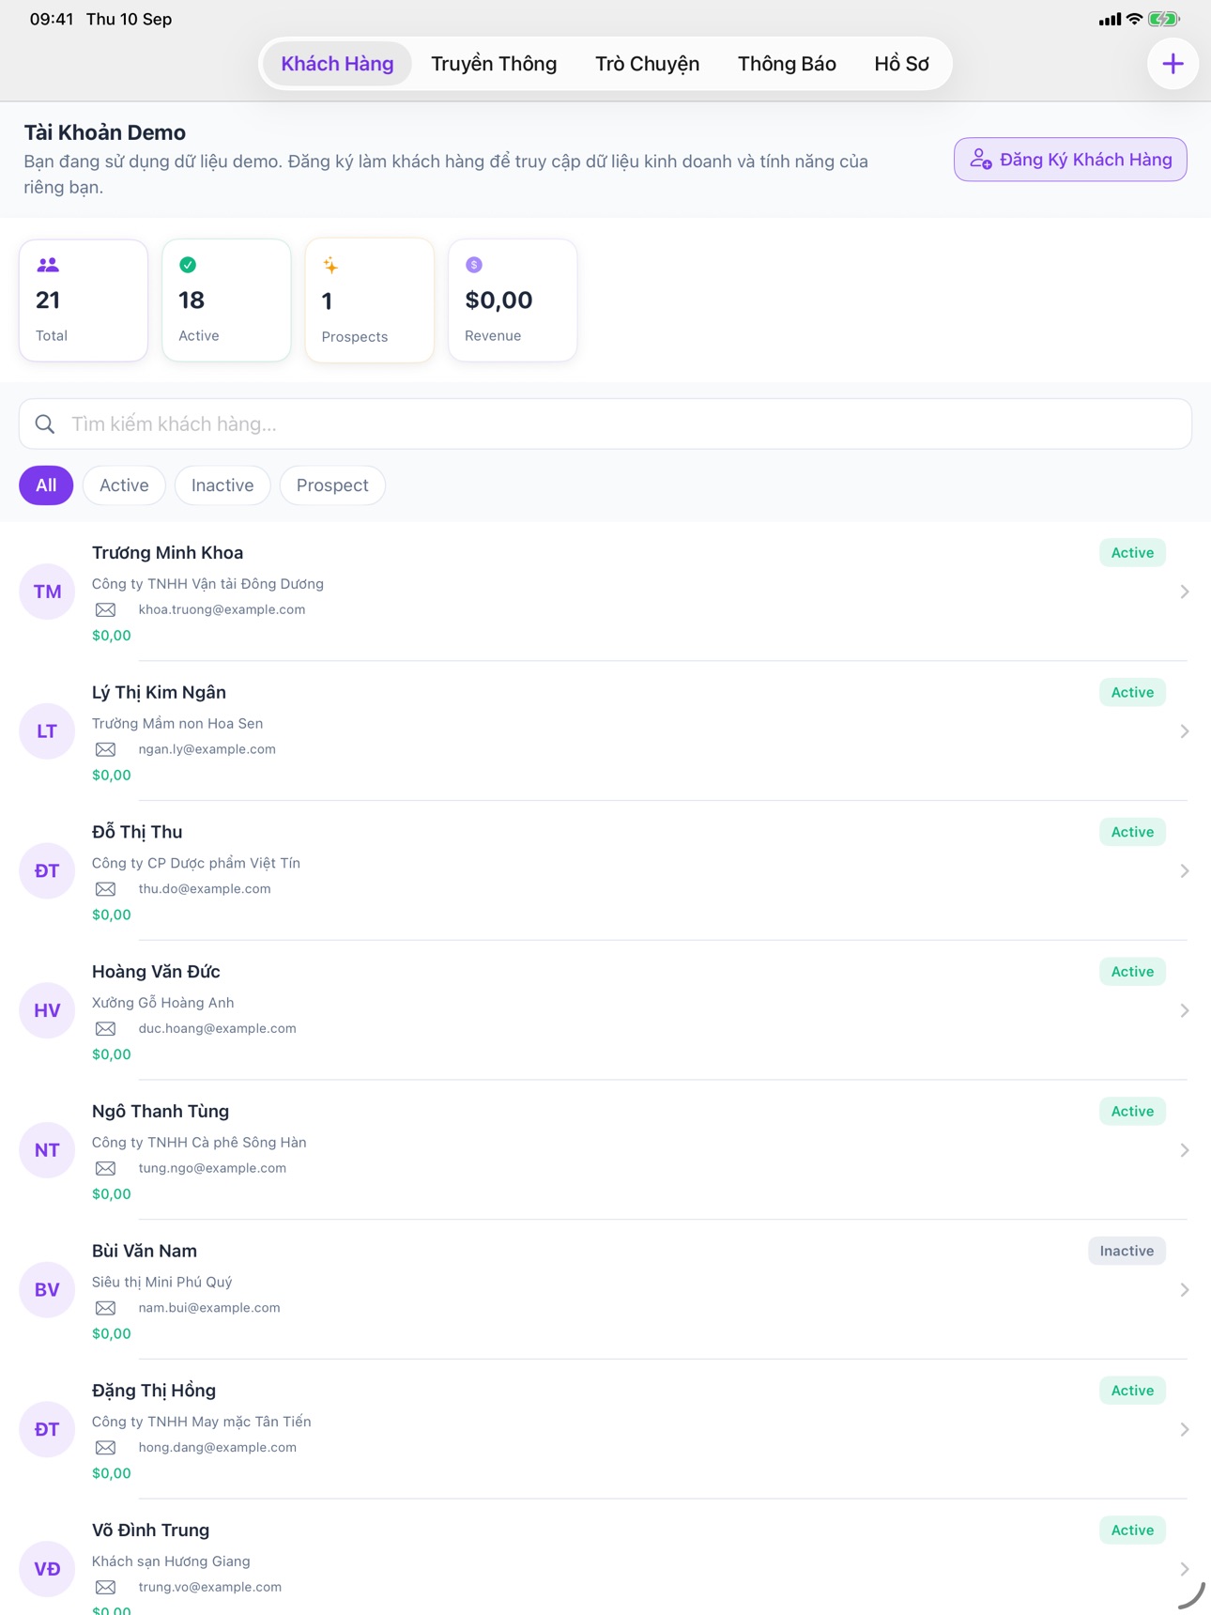Click Active badge on Ngô Thanh Tùng
1211x1615 pixels.
pos(1132,1111)
